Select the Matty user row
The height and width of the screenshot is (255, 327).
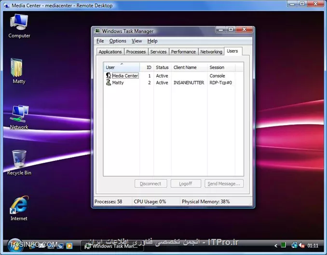173,83
